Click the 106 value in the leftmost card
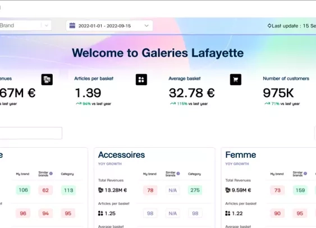Viewport: 316px width, 228px height. (23, 190)
